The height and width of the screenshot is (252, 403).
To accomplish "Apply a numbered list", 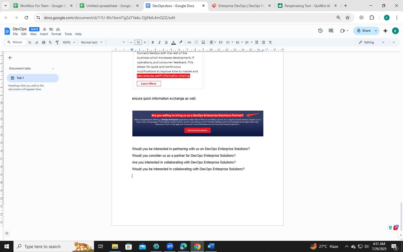I will point(247,42).
